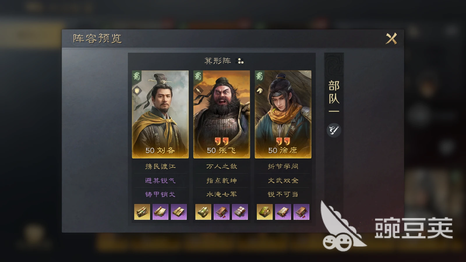The height and width of the screenshot is (262, 466).
Task: Click the green book icon under 徐庶
Action: (x=265, y=212)
